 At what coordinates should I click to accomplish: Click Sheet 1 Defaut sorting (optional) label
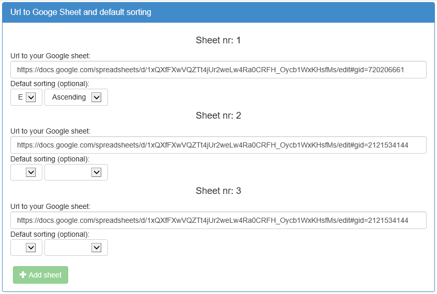(x=50, y=84)
